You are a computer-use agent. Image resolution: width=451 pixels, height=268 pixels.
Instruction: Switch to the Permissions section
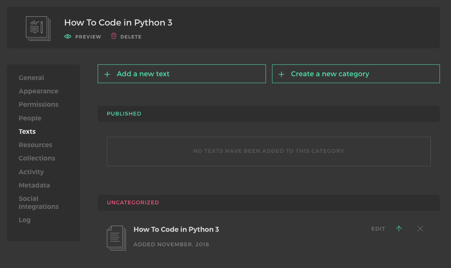click(x=39, y=104)
